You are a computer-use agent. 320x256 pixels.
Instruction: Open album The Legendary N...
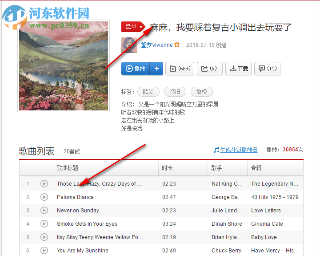click(275, 184)
